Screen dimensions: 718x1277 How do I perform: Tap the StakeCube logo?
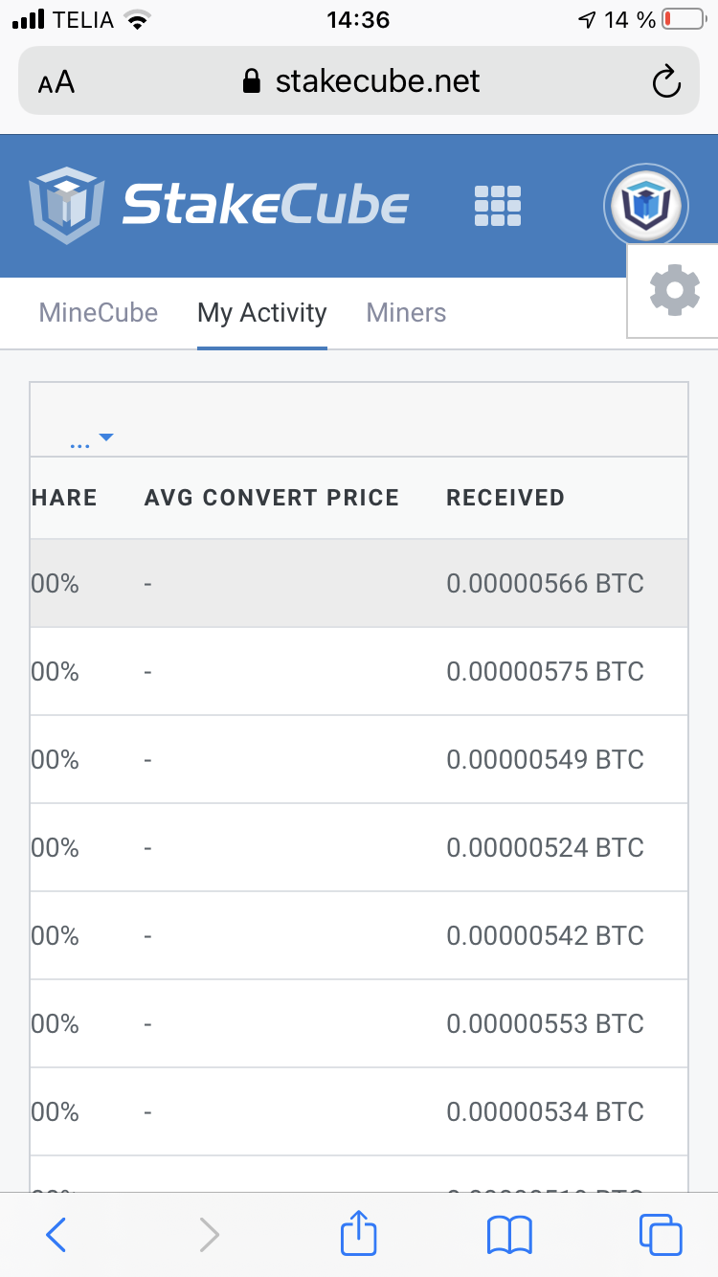pyautogui.click(x=218, y=205)
